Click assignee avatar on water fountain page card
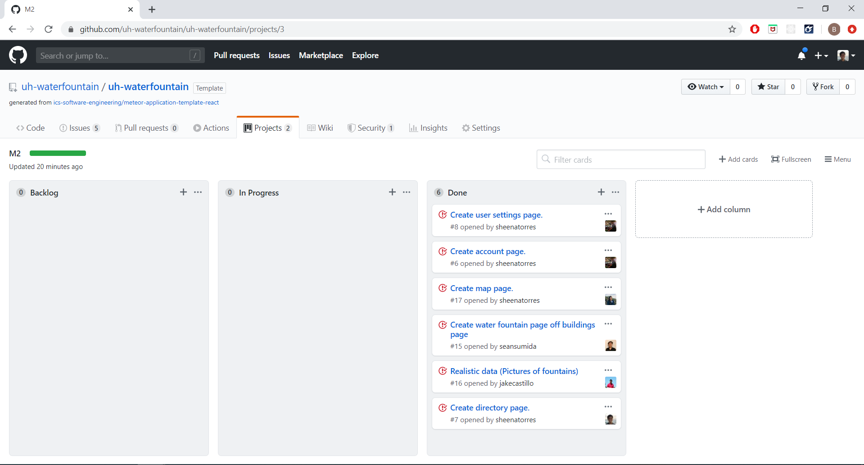Screen dimensions: 864x465 point(611,346)
